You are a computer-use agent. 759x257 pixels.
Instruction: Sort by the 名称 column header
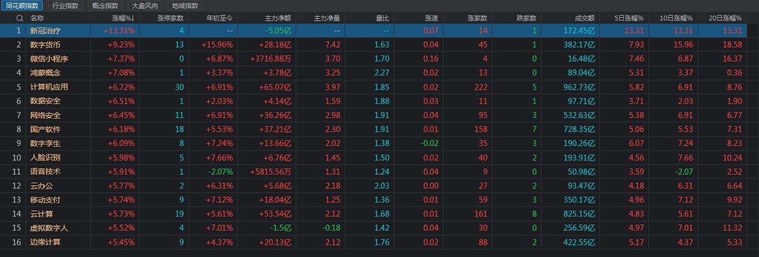37,18
